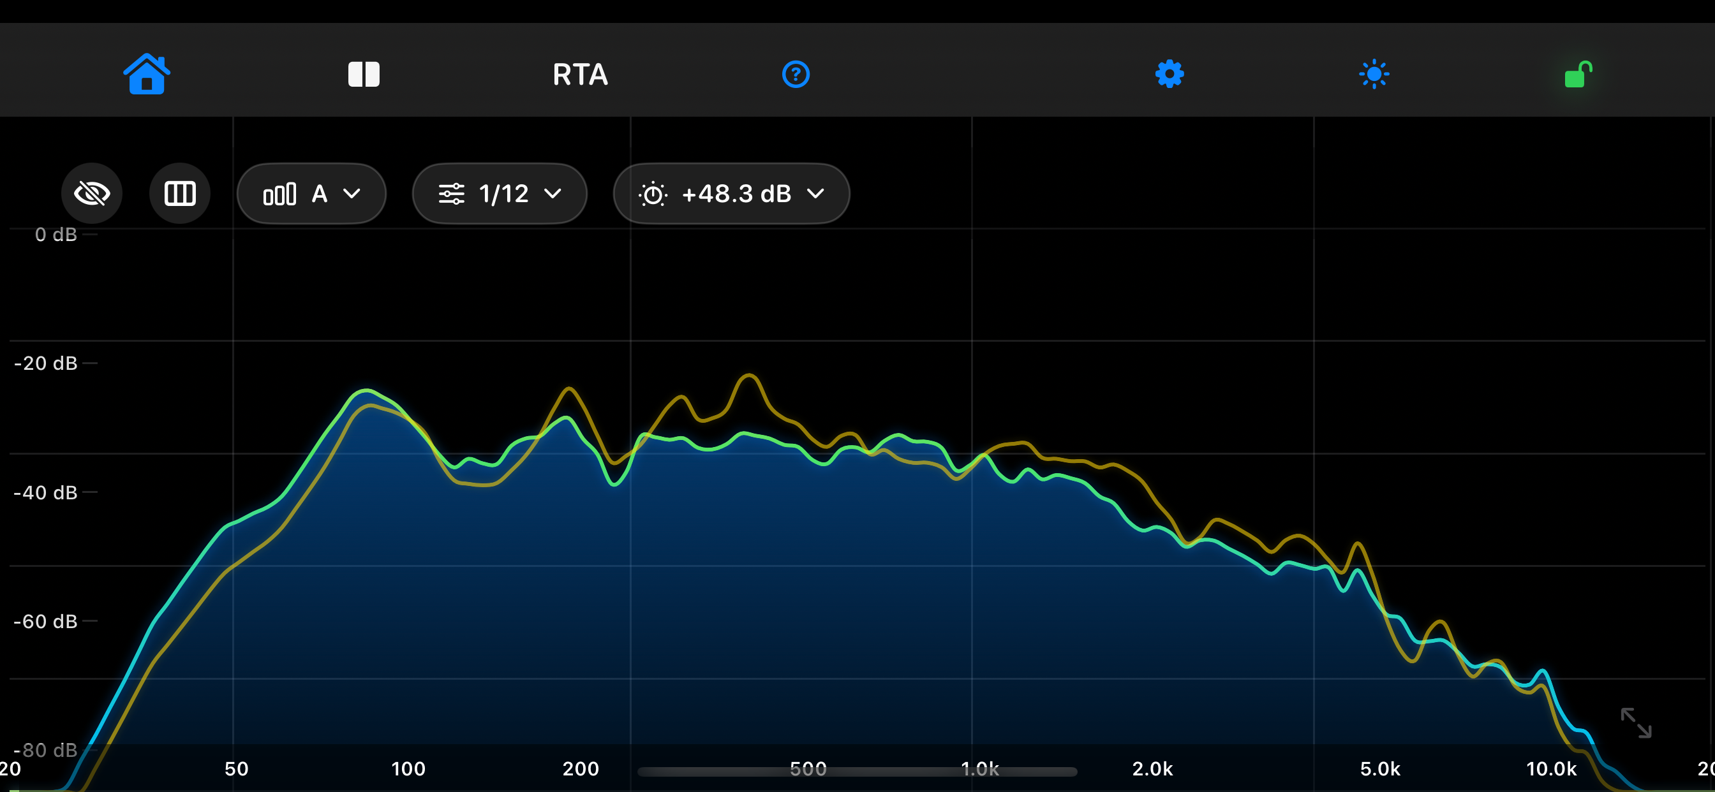Open the split view layout icon
The height and width of the screenshot is (792, 1715).
[x=364, y=74]
